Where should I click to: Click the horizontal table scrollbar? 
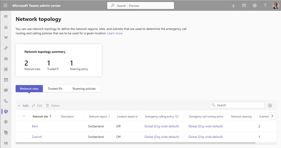(135, 143)
